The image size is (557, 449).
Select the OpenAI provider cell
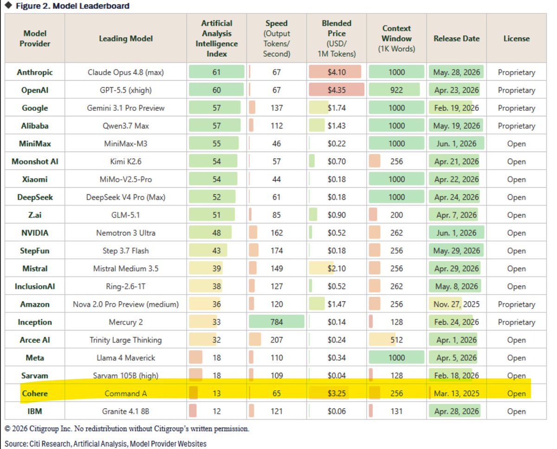[35, 90]
